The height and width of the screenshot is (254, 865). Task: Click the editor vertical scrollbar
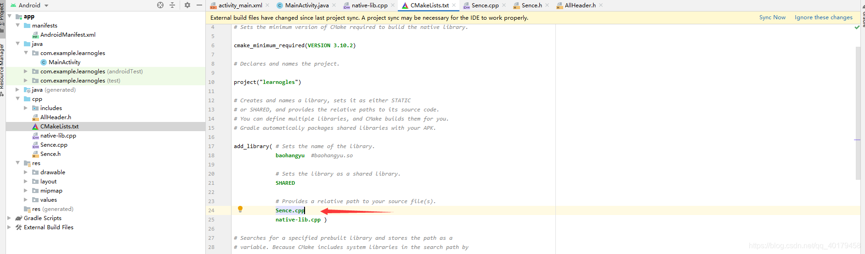pos(858,113)
